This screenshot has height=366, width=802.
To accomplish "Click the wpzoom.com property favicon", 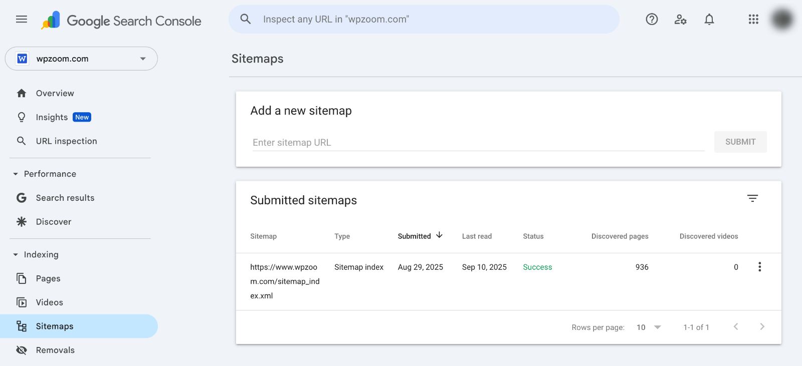I will pos(22,59).
